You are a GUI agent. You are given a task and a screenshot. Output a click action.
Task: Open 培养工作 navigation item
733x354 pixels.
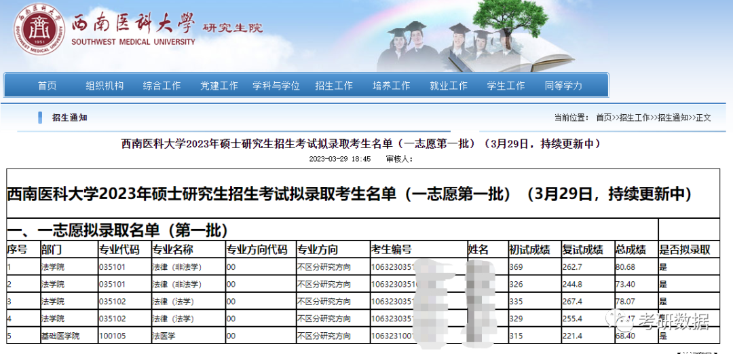[392, 86]
